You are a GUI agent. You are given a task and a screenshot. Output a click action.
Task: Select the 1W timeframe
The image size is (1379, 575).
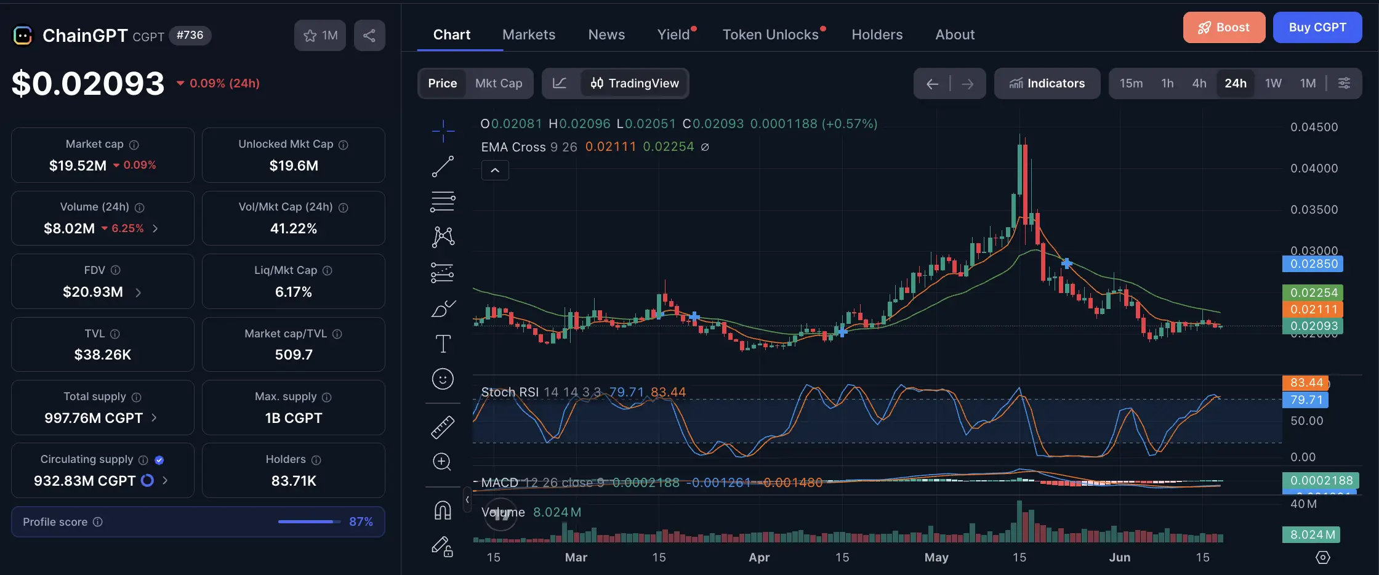click(1273, 83)
